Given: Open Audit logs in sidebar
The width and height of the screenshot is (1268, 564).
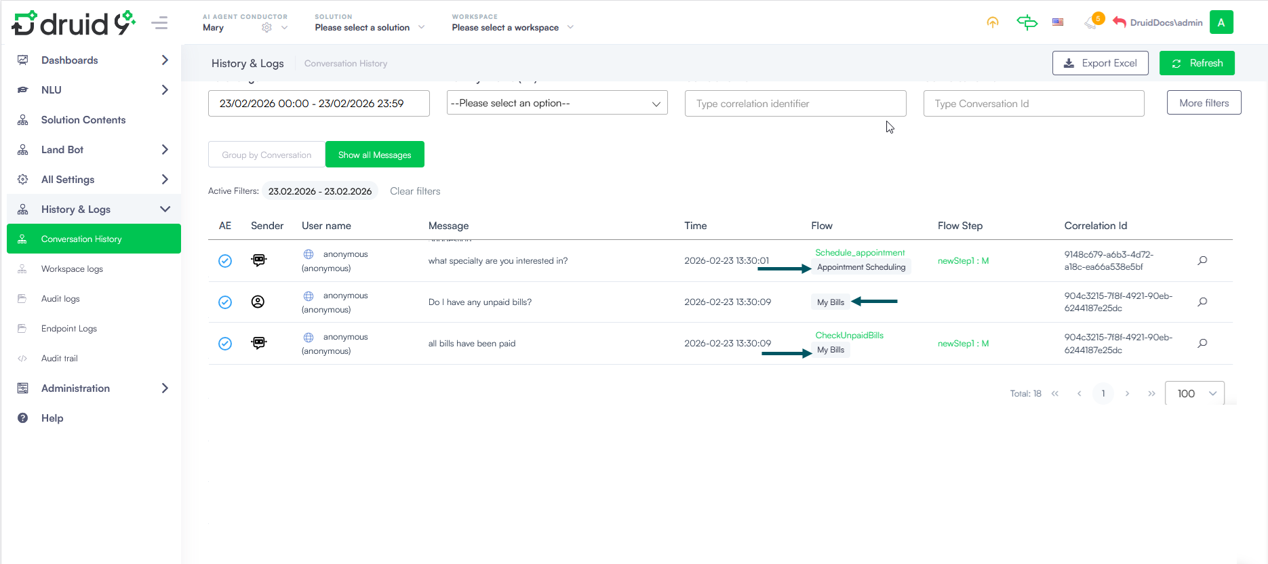Looking at the screenshot, I should pos(60,299).
